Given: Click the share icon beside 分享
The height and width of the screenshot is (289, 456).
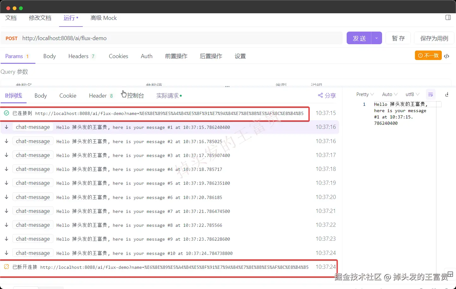Looking at the screenshot, I should (320, 95).
